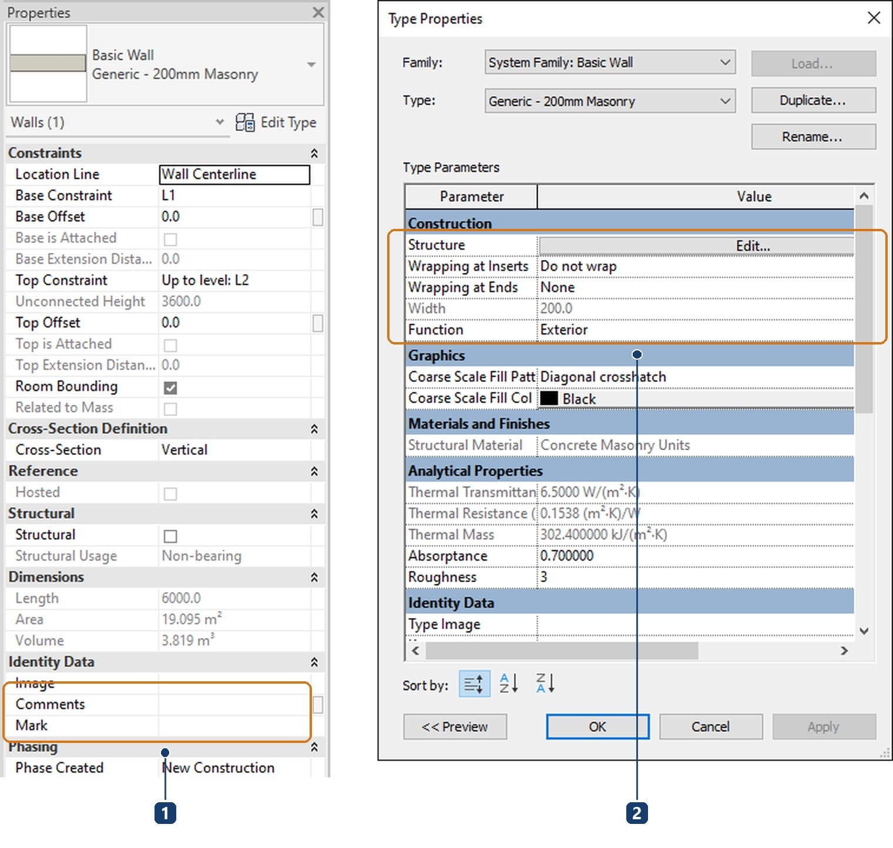The width and height of the screenshot is (893, 848).
Task: Click the Absorptance value 0.700000
Action: tap(567, 556)
